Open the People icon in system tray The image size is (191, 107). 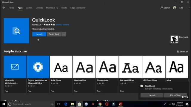165,104
